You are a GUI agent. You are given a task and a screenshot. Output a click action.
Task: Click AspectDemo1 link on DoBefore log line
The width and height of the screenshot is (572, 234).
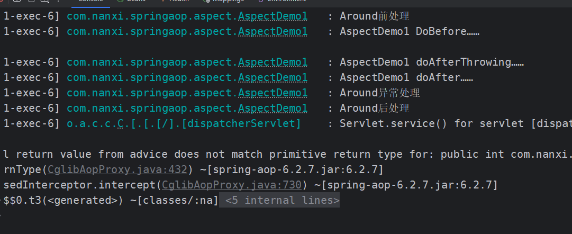pos(273,32)
